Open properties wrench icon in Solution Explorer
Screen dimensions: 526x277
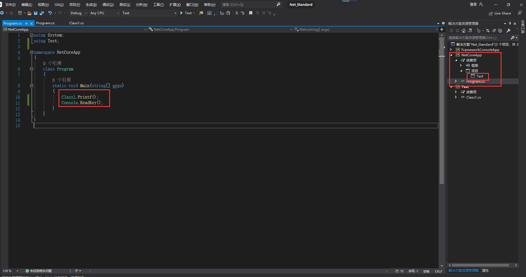(508, 31)
